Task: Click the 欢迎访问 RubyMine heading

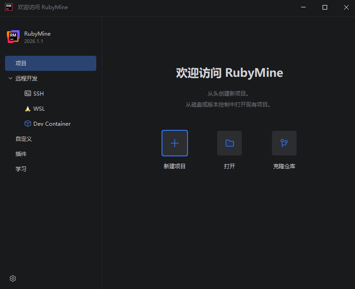Action: pyautogui.click(x=230, y=73)
